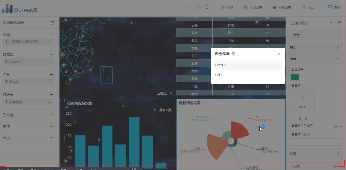
Task: Click the 广西 table cell
Action: (194, 86)
